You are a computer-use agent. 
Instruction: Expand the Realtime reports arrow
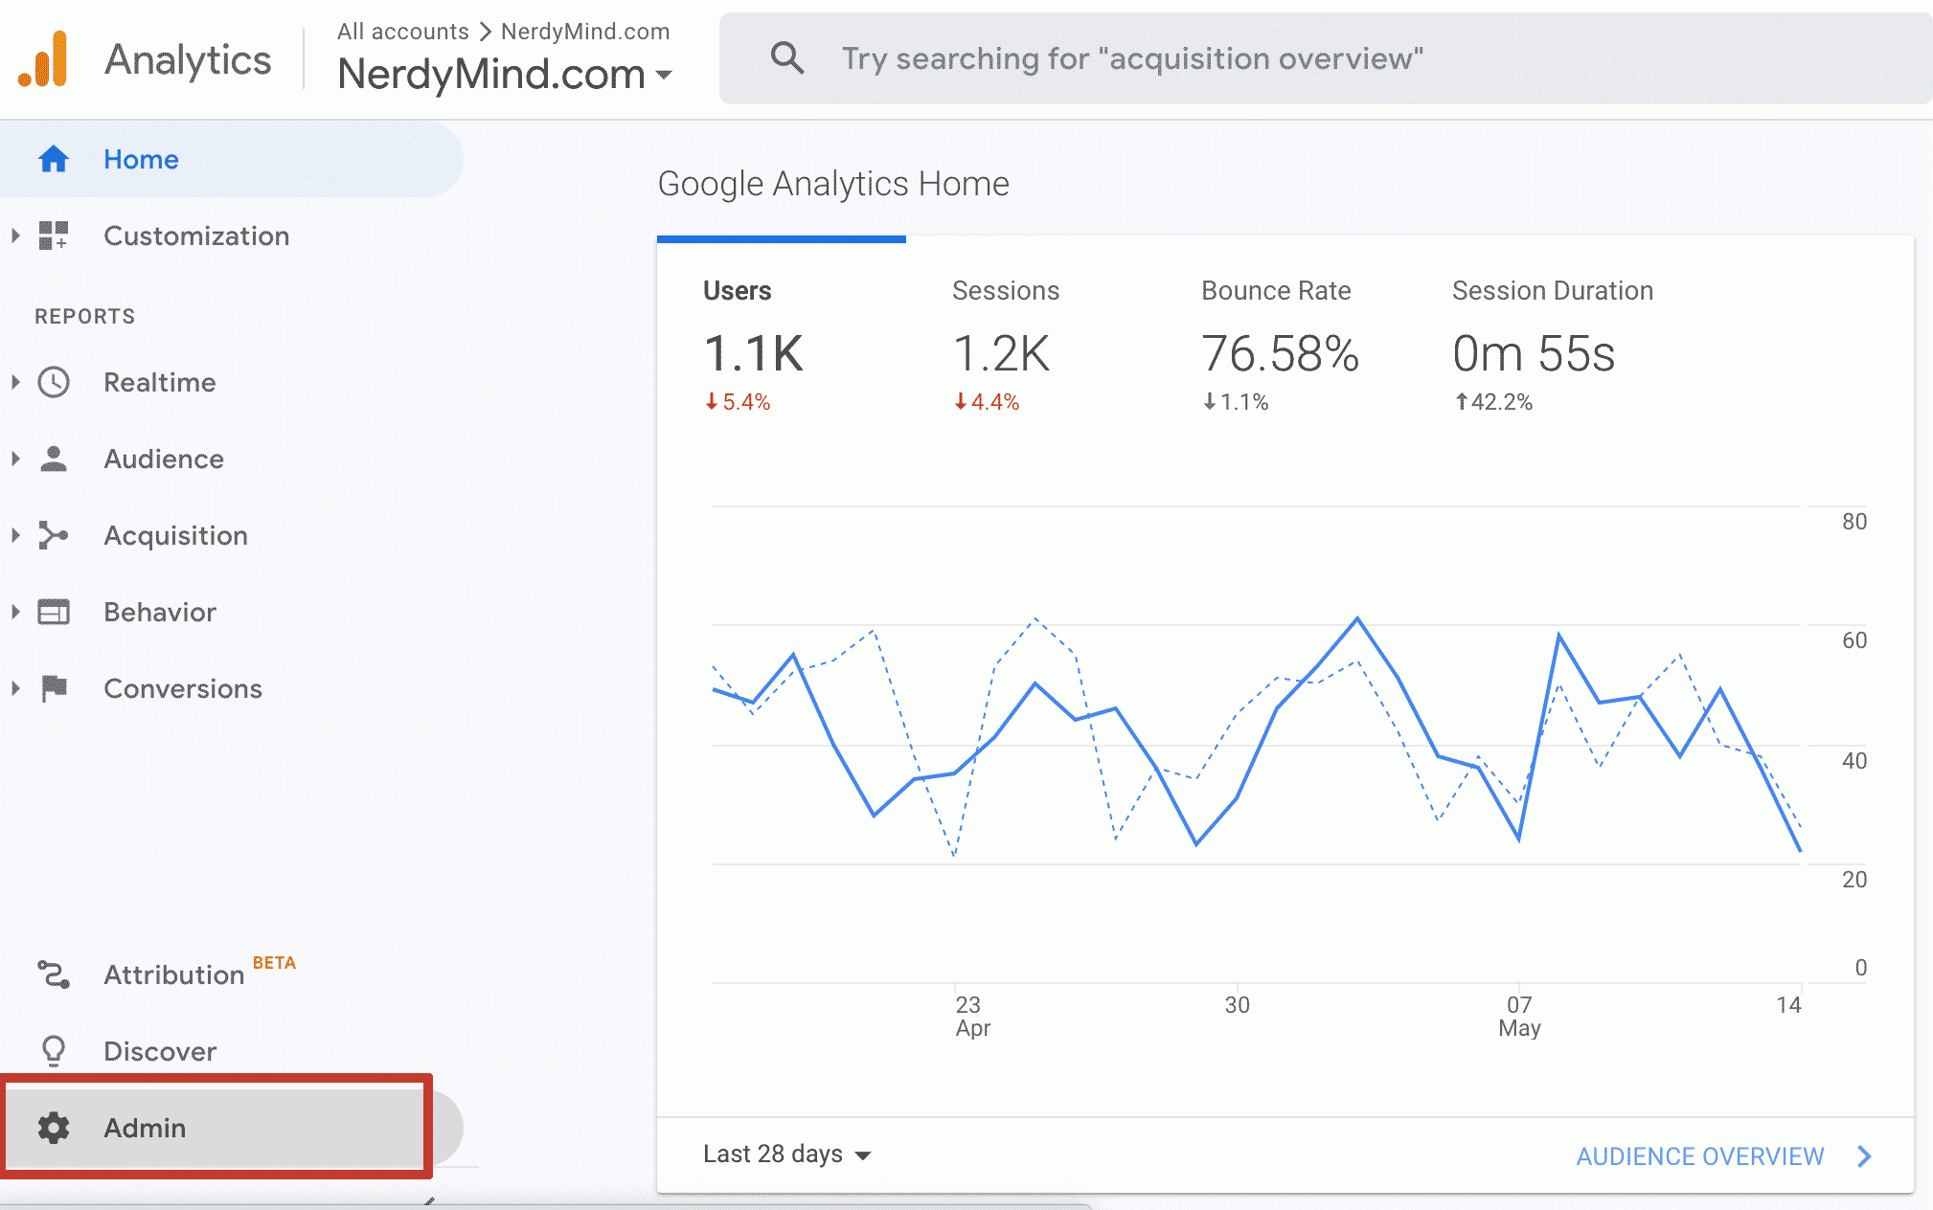coord(15,382)
